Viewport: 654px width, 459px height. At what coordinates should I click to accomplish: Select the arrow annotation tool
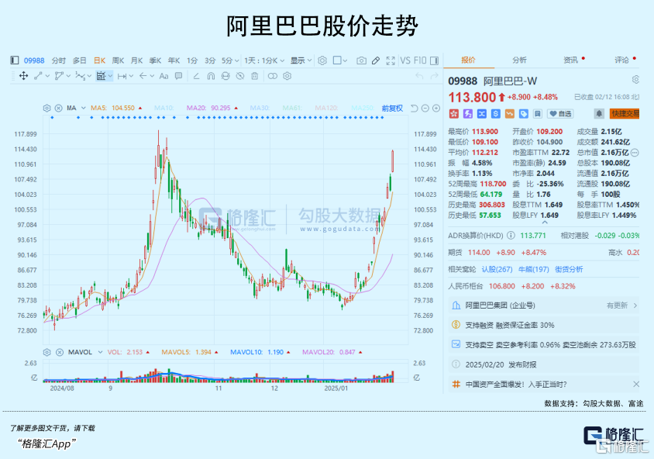(x=143, y=76)
